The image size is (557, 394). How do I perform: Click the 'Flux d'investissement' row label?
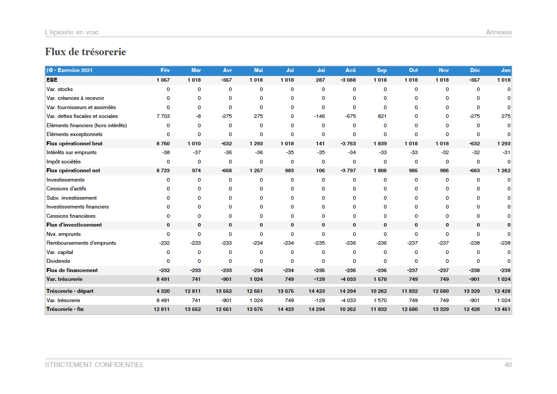[x=74, y=225]
